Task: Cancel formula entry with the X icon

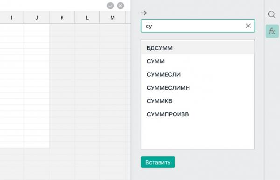Action: [120, 6]
